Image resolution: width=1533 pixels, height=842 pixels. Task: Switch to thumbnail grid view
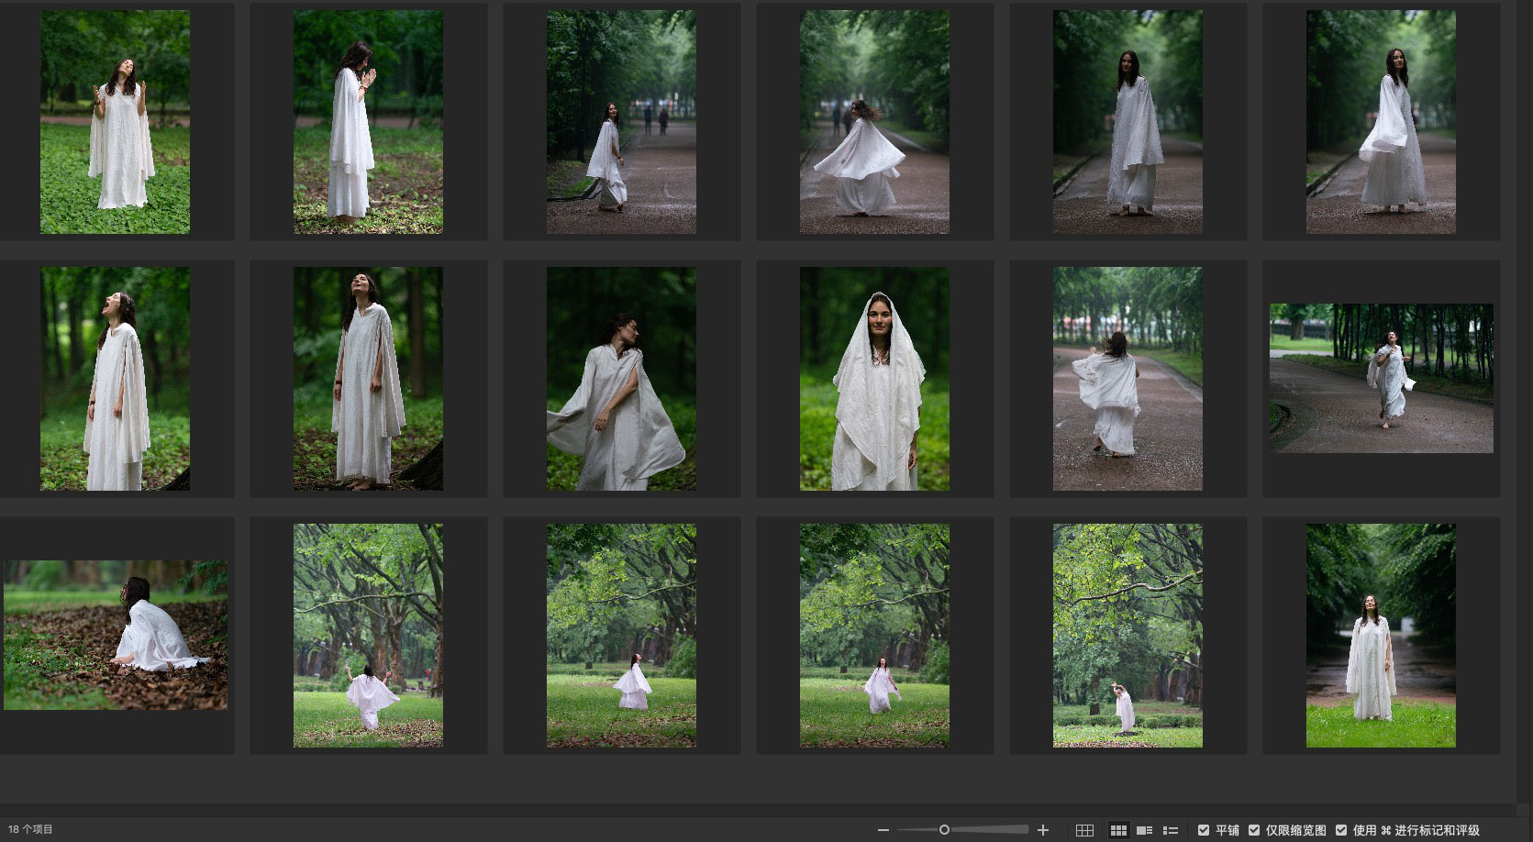point(1118,830)
